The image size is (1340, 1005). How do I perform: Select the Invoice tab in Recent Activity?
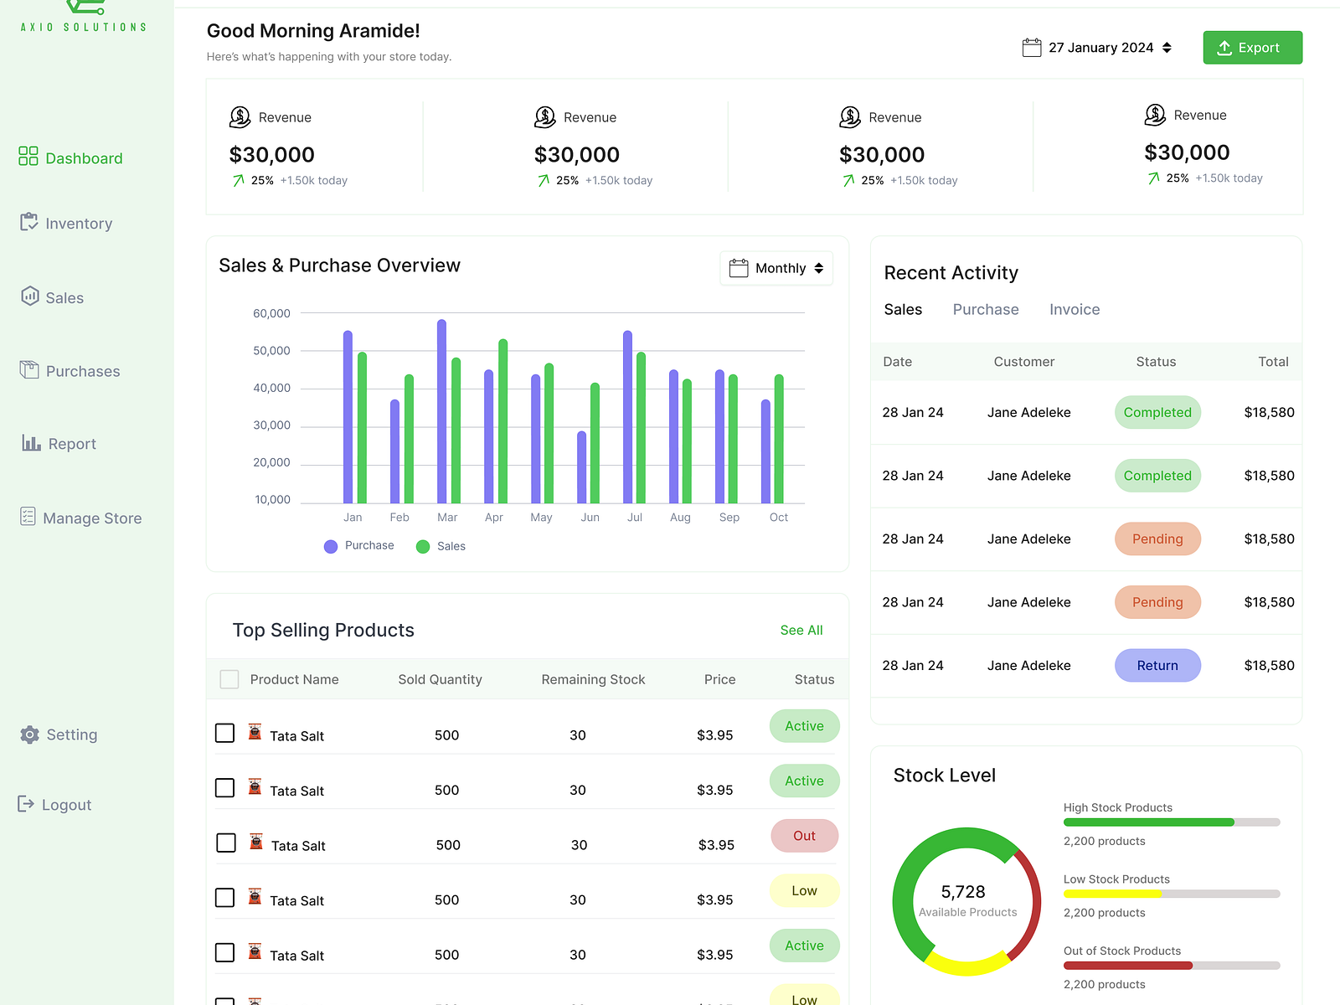[1075, 310]
